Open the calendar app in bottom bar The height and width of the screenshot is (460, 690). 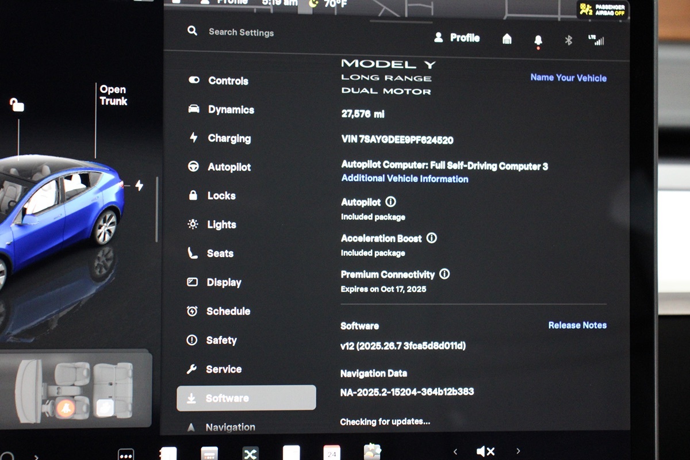[332, 453]
